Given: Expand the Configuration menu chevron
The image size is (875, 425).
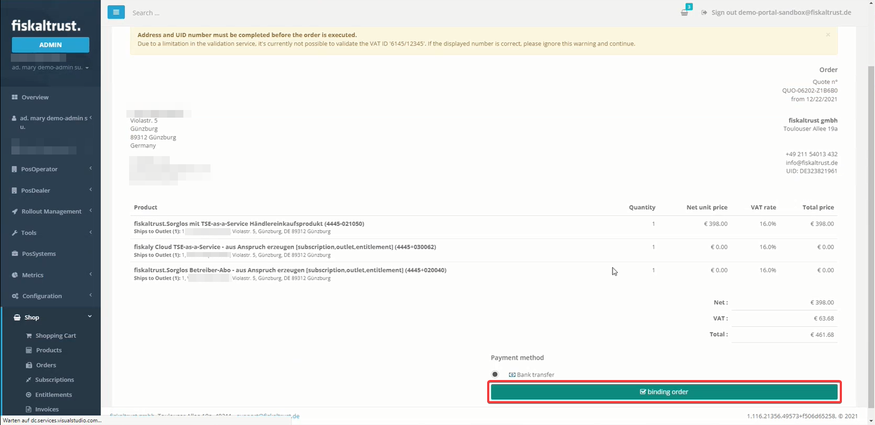Looking at the screenshot, I should pos(91,295).
